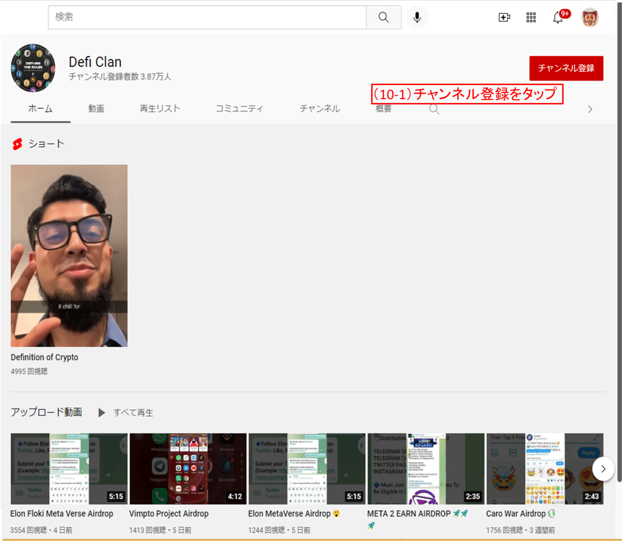The height and width of the screenshot is (541, 622).
Task: Go to the チャンネル tab
Action: [320, 109]
